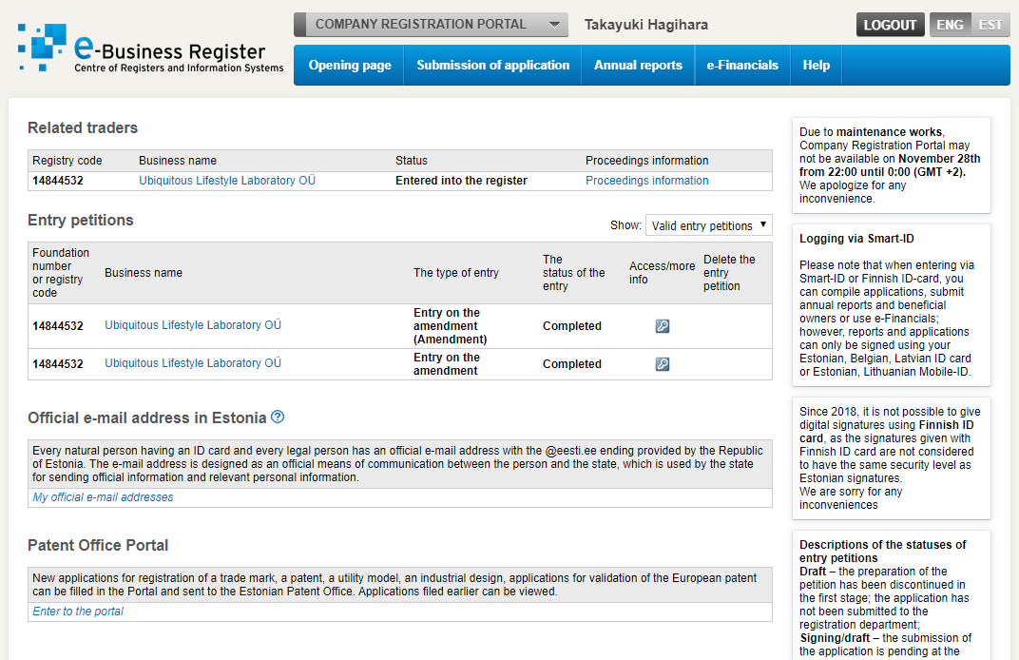This screenshot has width=1019, height=660.
Task: Open My official e-mail addresses link
Action: pos(103,496)
